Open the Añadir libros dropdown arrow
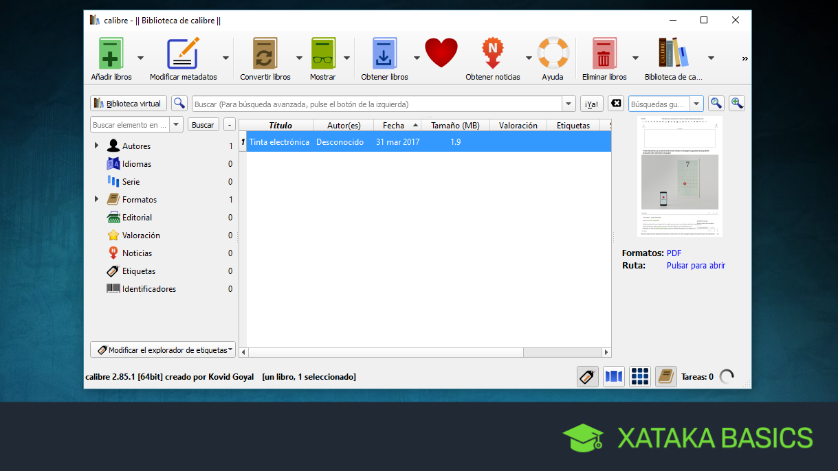 click(140, 58)
